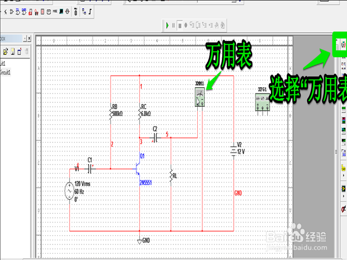
Task: Click the round breakpoint icon in simulation toolbar
Action: (186, 25)
